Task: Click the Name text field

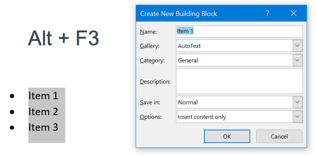Action: point(239,32)
